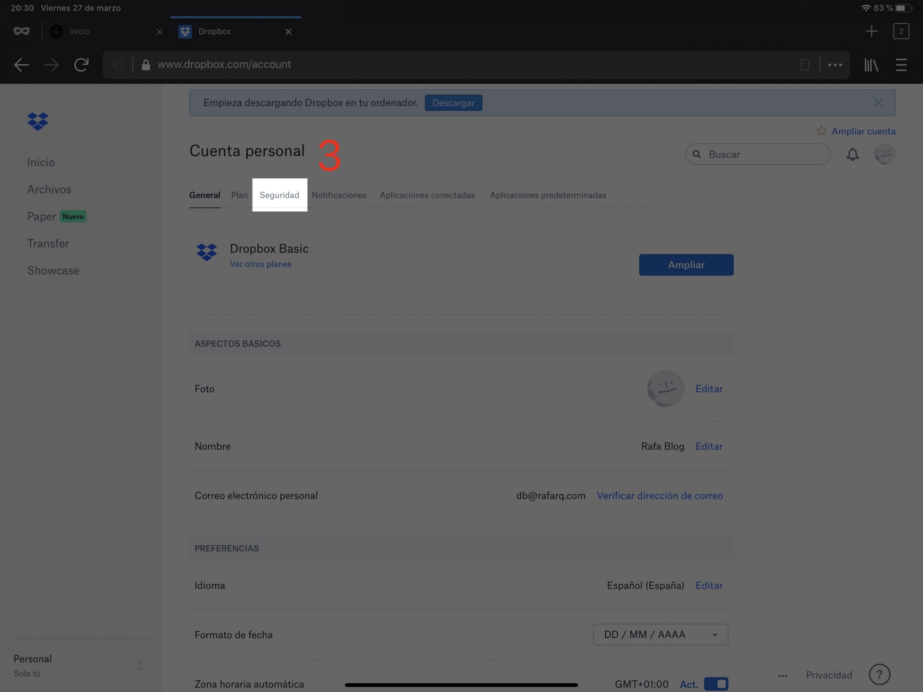The image size is (923, 692).
Task: Dismiss the download Dropbox banner
Action: tap(878, 103)
